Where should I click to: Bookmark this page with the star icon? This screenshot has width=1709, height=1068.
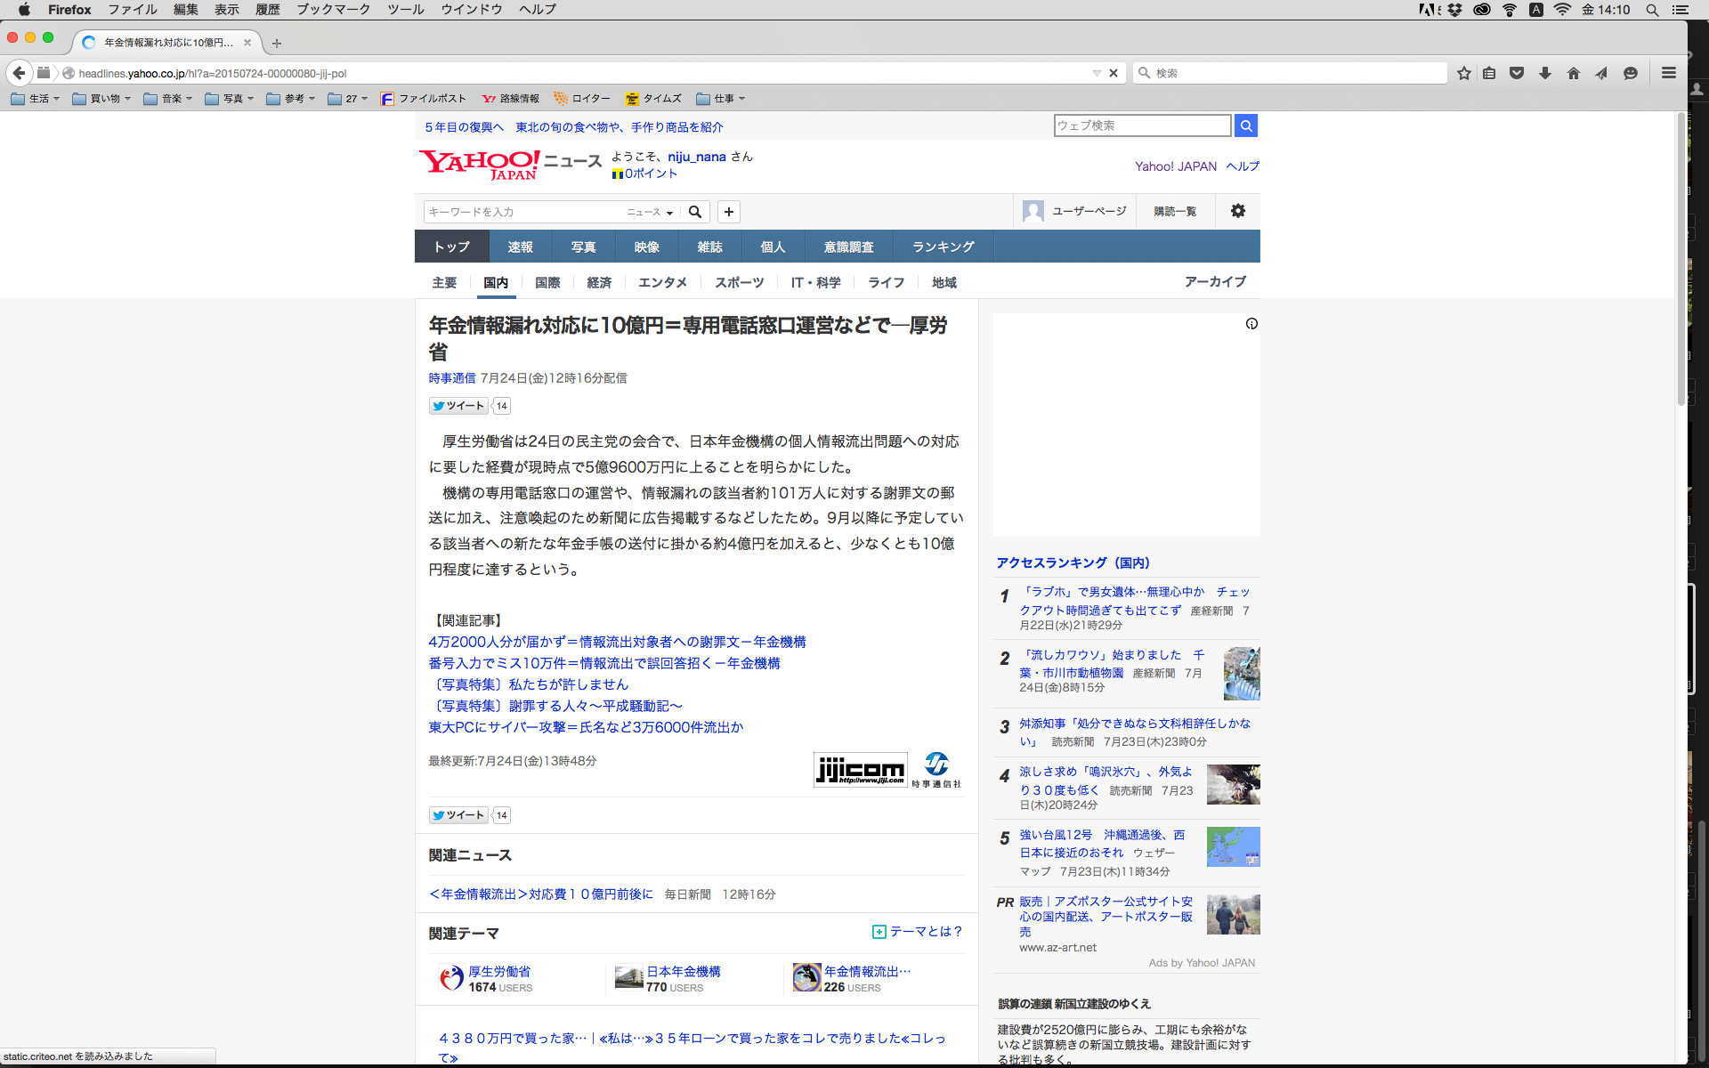(1464, 73)
